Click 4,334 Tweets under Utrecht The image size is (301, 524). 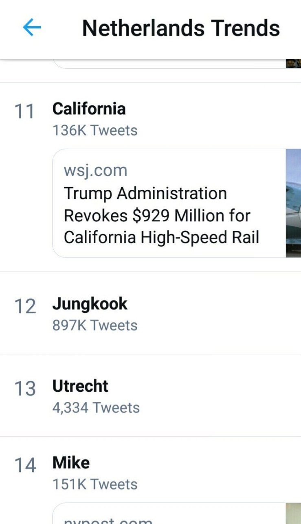tap(96, 408)
